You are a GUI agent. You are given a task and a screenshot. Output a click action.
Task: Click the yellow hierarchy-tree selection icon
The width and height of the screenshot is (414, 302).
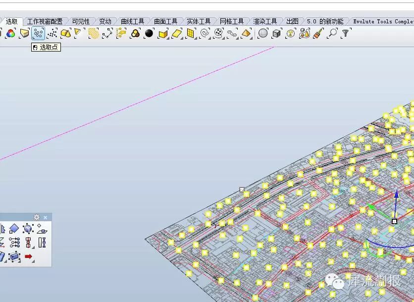(121, 34)
